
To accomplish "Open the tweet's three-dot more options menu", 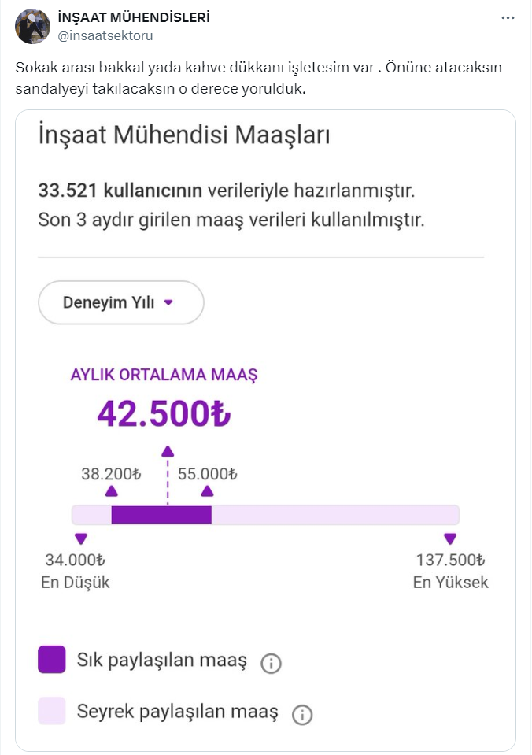I will (509, 17).
